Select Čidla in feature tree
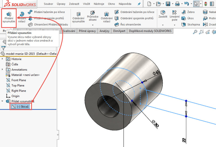The image size is (216, 147). coord(12,64)
